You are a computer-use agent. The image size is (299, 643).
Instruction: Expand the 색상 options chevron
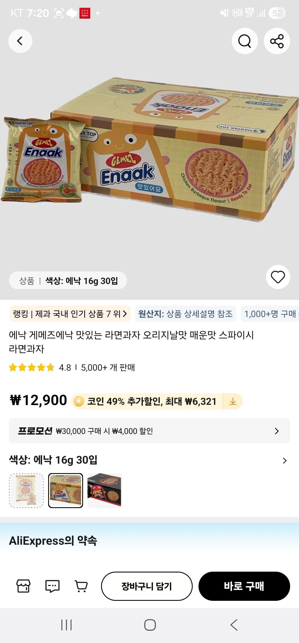tap(285, 461)
